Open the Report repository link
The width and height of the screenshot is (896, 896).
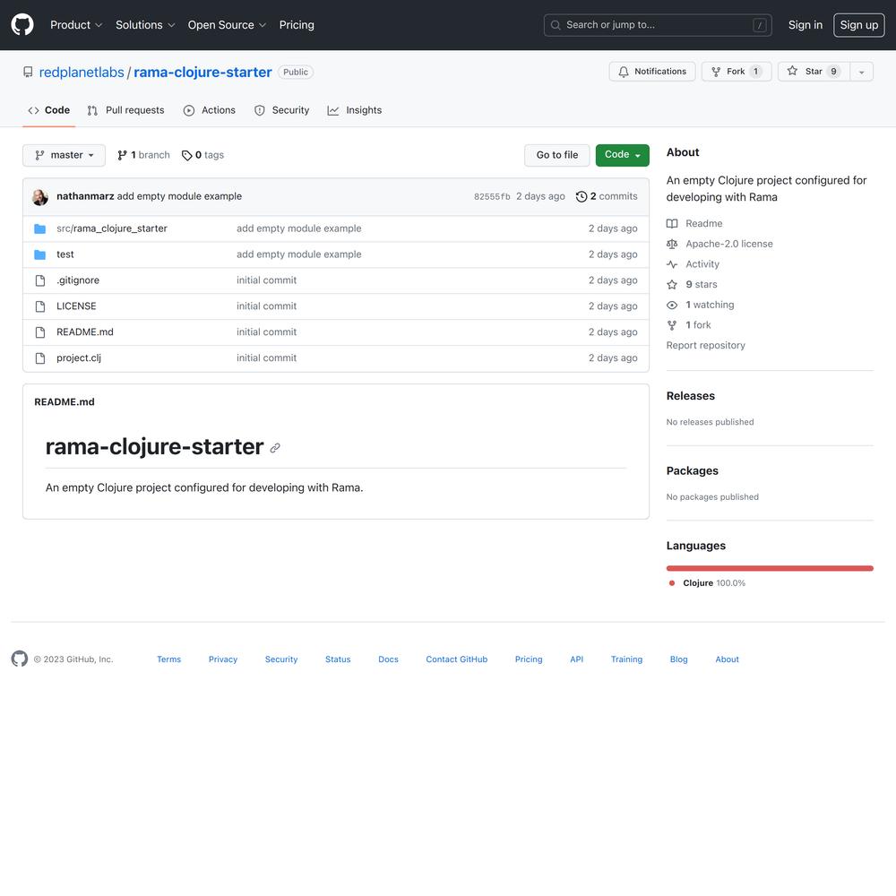tap(706, 345)
